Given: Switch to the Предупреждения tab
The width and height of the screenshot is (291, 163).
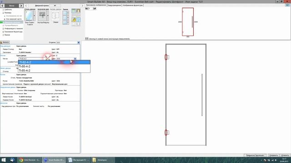Looking at the screenshot, I should tap(114, 5).
